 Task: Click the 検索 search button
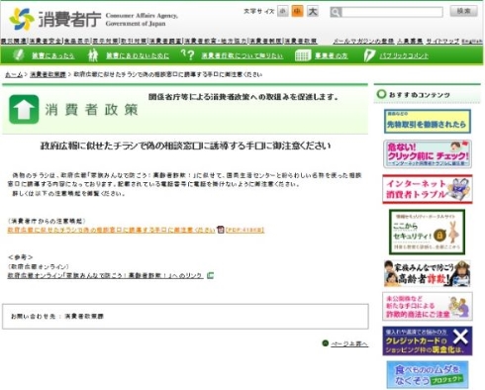(x=463, y=11)
